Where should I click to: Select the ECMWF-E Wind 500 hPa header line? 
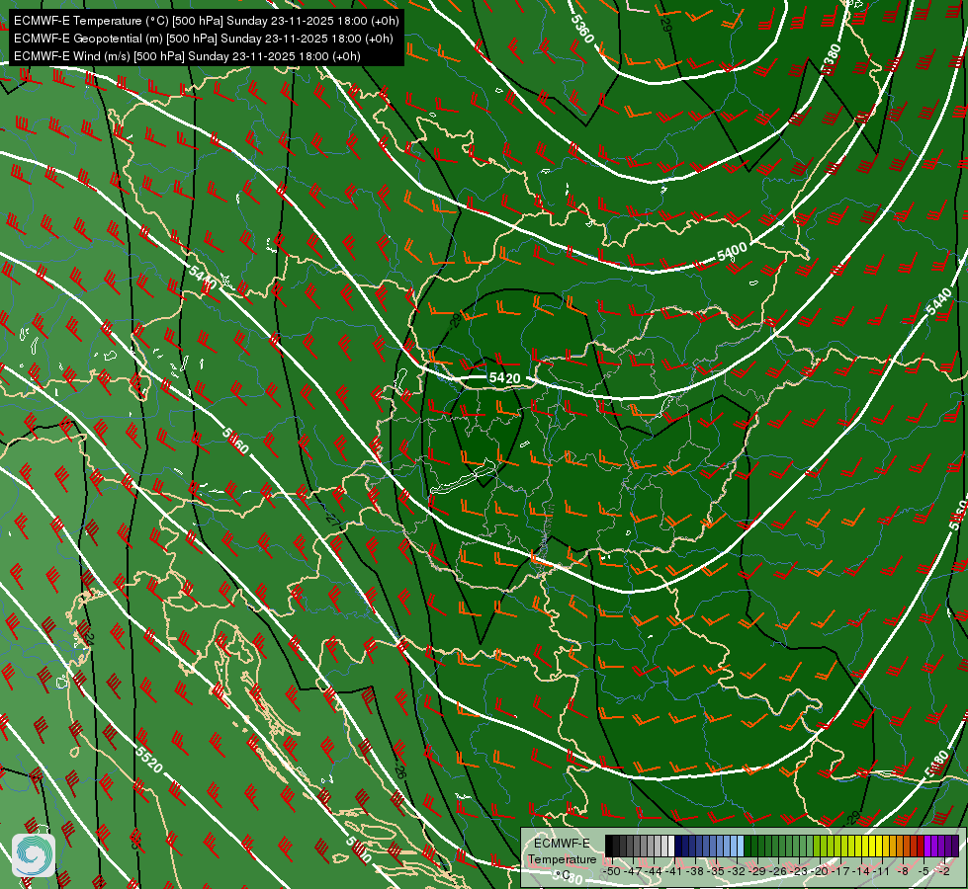point(187,56)
